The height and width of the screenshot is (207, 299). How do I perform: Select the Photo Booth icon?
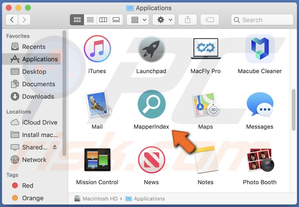coord(260,160)
